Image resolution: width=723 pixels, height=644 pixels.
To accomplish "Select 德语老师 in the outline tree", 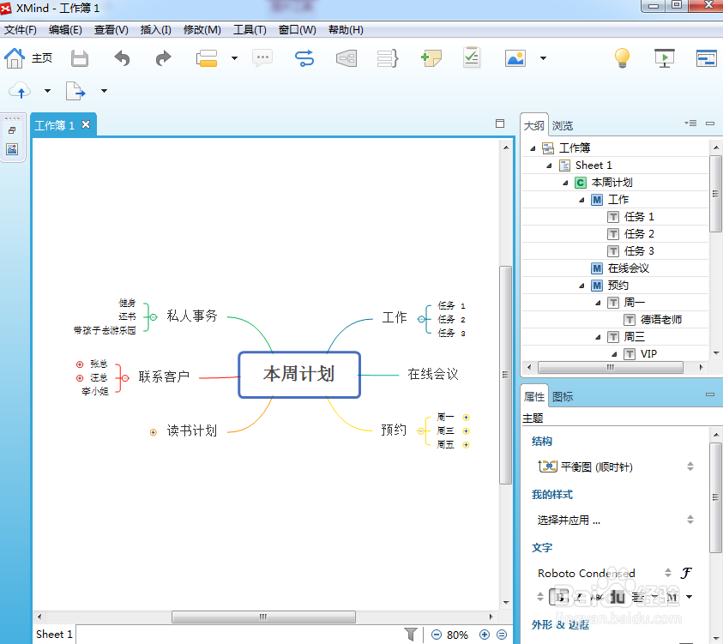I will (x=660, y=320).
